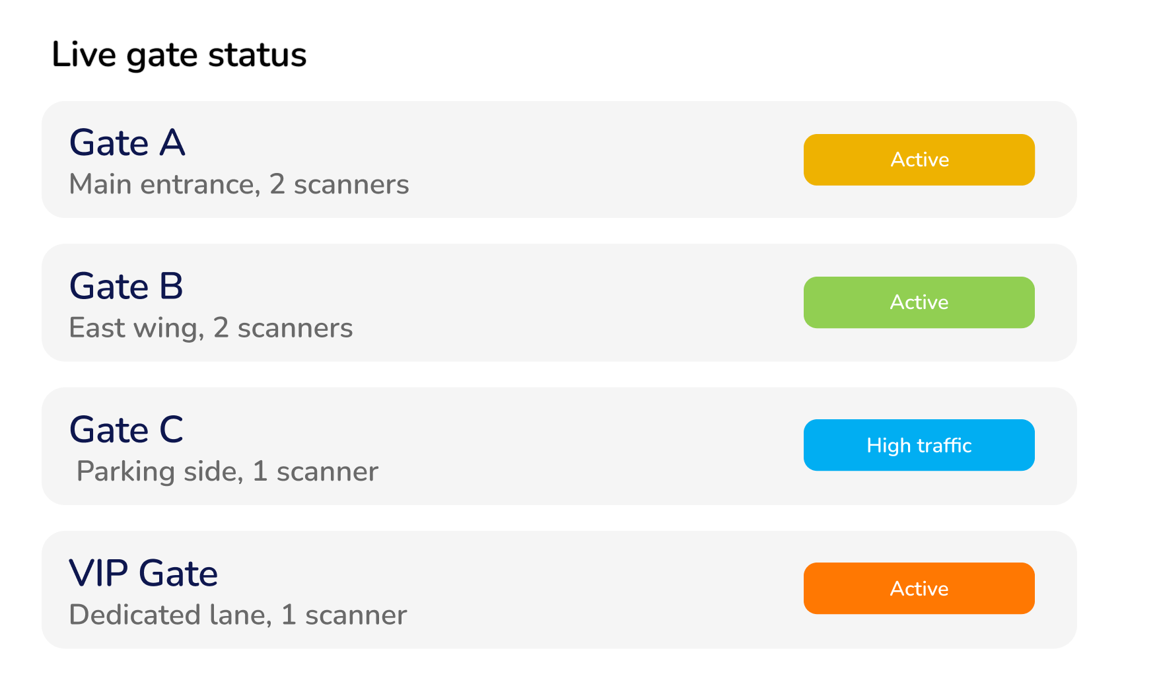Open the Gate A title
Screen dimensions: 1159x686
(127, 143)
